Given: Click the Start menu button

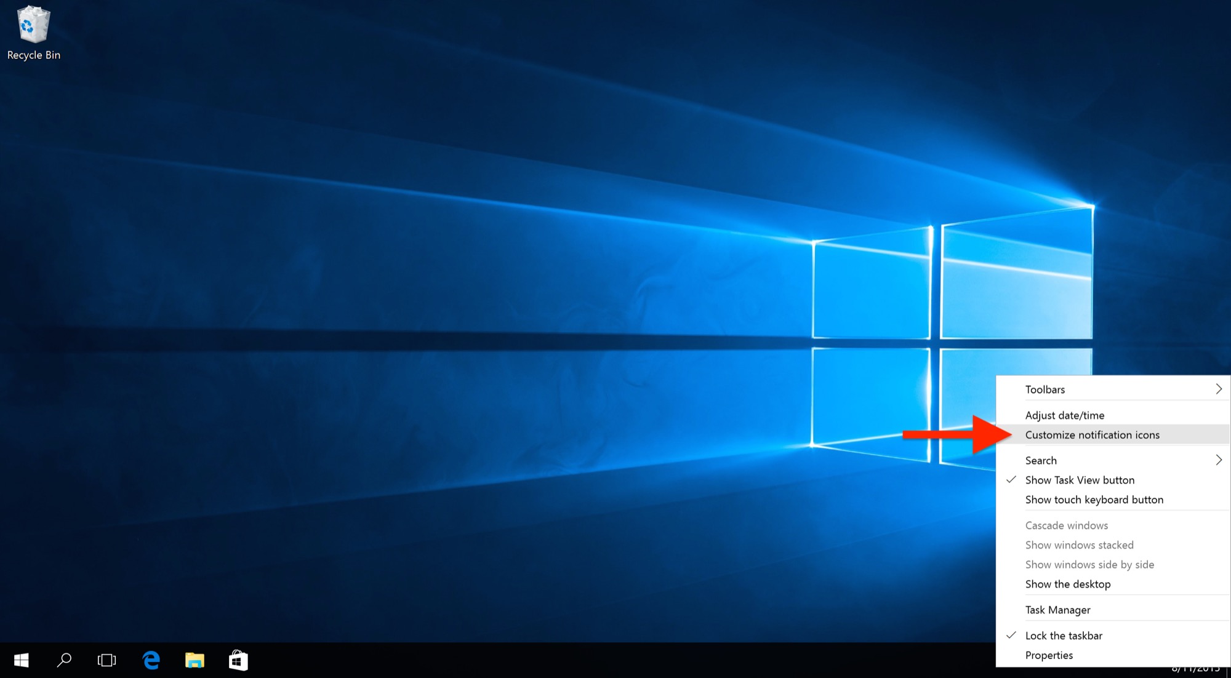Looking at the screenshot, I should click(x=20, y=661).
